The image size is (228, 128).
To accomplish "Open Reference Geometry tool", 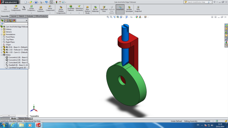I will coord(79,8).
